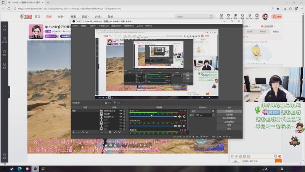The width and height of the screenshot is (305, 172).
Task: Open OBS 设置 settings button
Action: tap(229, 125)
